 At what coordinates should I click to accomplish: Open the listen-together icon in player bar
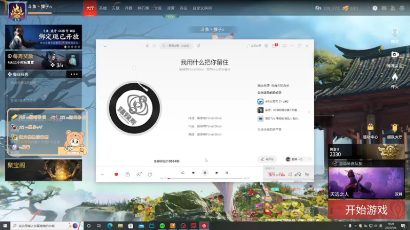click(298, 174)
